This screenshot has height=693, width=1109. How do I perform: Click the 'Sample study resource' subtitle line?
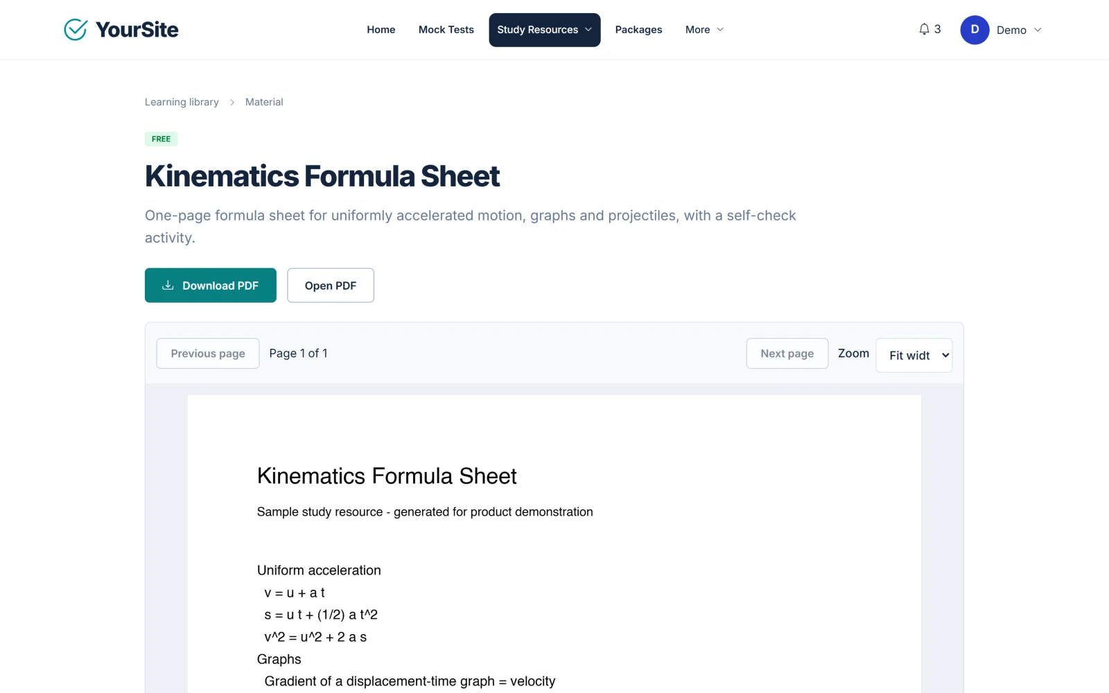(x=425, y=512)
